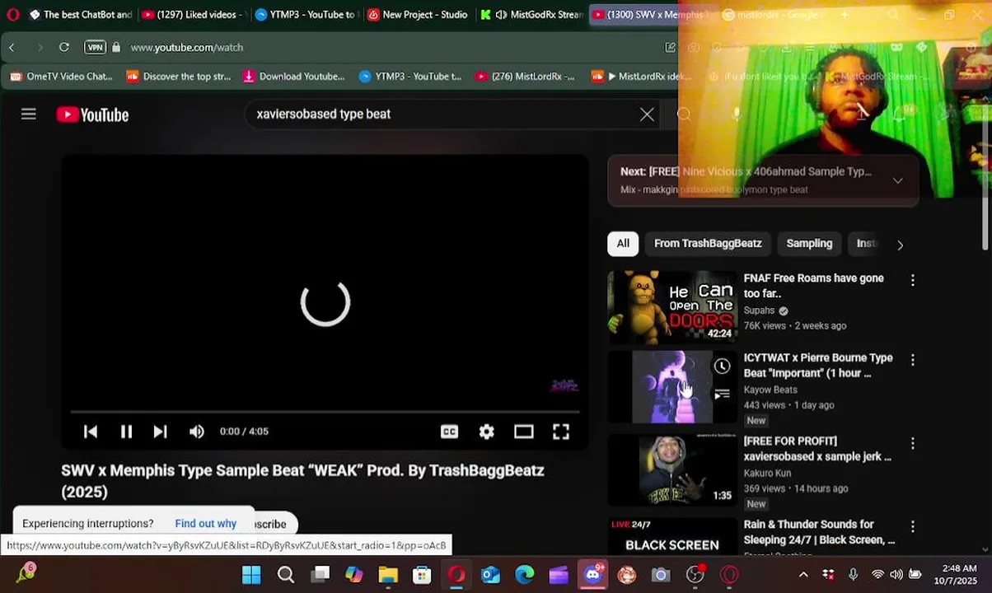This screenshot has height=593, width=992.
Task: Open the xaviersobased sample jerk thumbnail
Action: click(672, 469)
